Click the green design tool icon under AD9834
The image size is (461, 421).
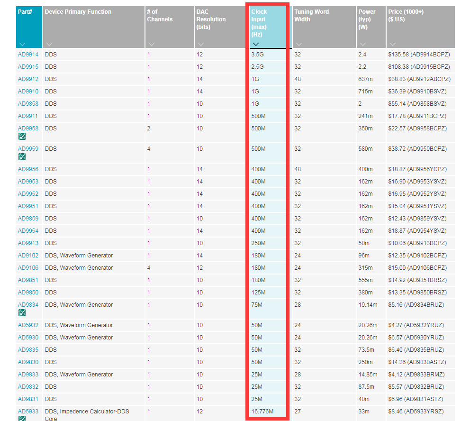(22, 313)
